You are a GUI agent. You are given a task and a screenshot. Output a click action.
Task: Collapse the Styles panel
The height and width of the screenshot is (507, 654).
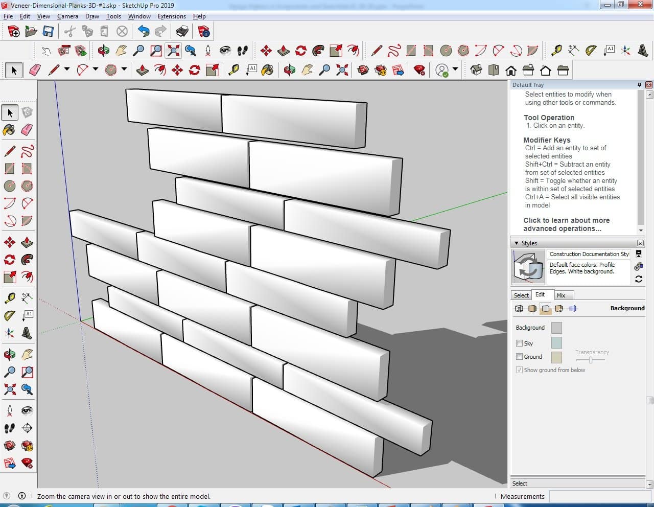pyautogui.click(x=517, y=243)
